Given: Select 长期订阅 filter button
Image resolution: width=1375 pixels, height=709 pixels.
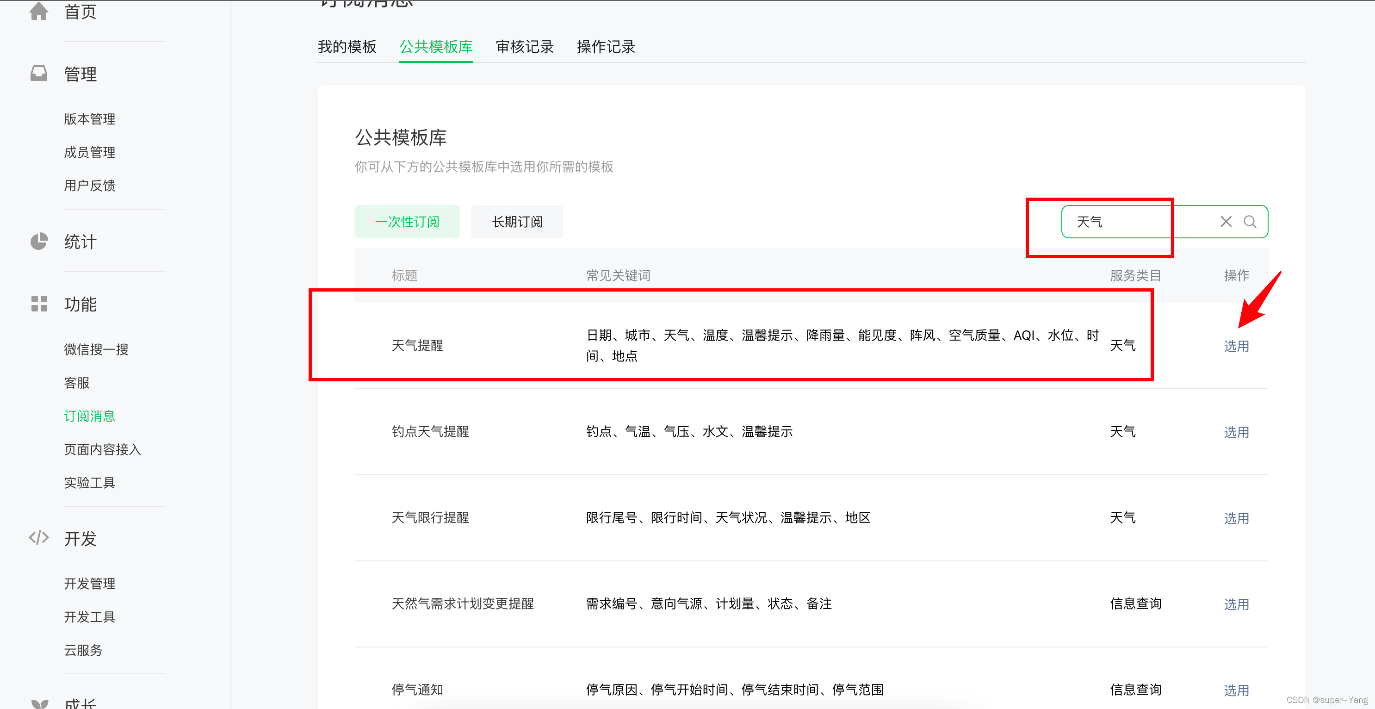Looking at the screenshot, I should tap(517, 222).
